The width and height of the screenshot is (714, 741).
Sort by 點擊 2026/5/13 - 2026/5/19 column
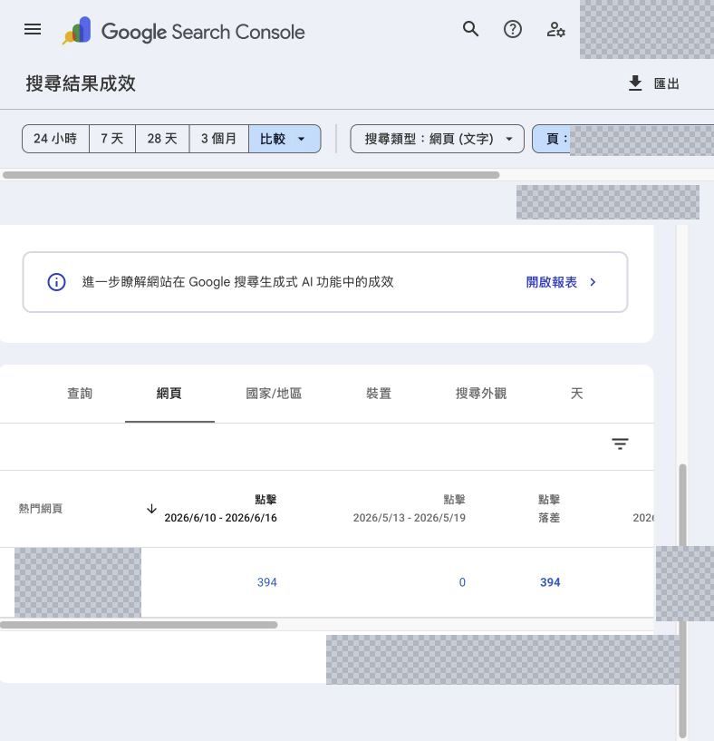tap(409, 509)
